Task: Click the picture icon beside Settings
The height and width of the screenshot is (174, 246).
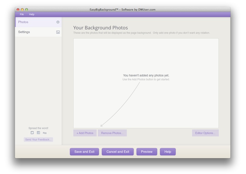Action: click(58, 32)
